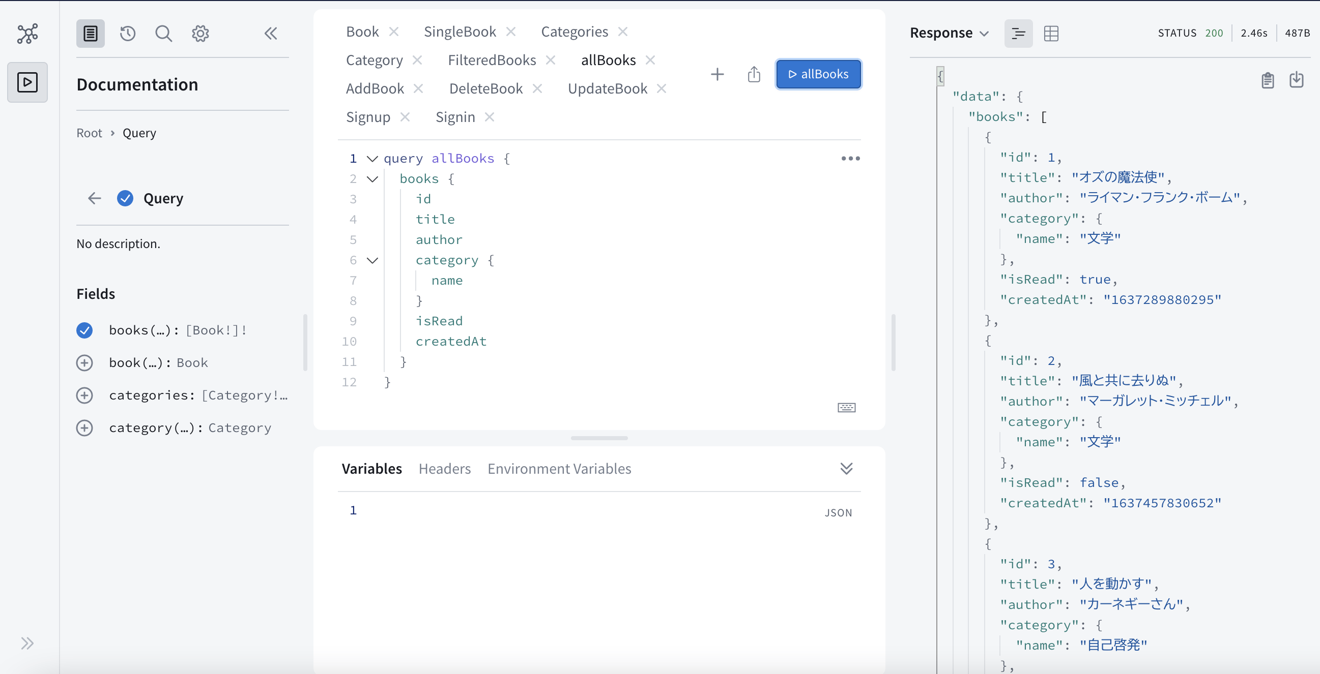Place cursor on the createdAt line in editor
The height and width of the screenshot is (674, 1320).
click(x=451, y=342)
